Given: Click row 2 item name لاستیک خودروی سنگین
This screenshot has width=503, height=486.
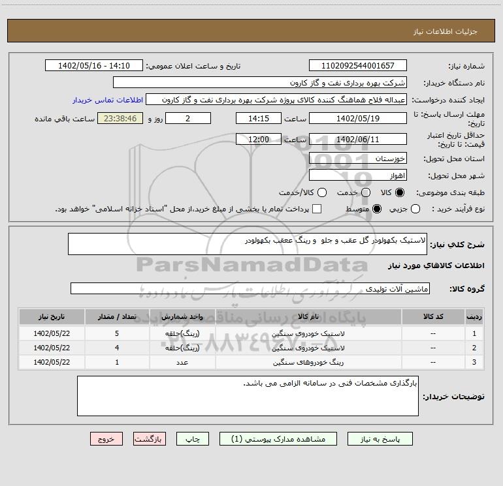Looking at the screenshot, I should [x=308, y=348].
